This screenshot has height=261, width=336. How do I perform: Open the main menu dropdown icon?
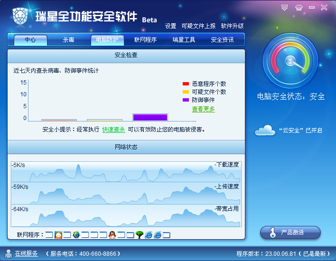click(284, 8)
